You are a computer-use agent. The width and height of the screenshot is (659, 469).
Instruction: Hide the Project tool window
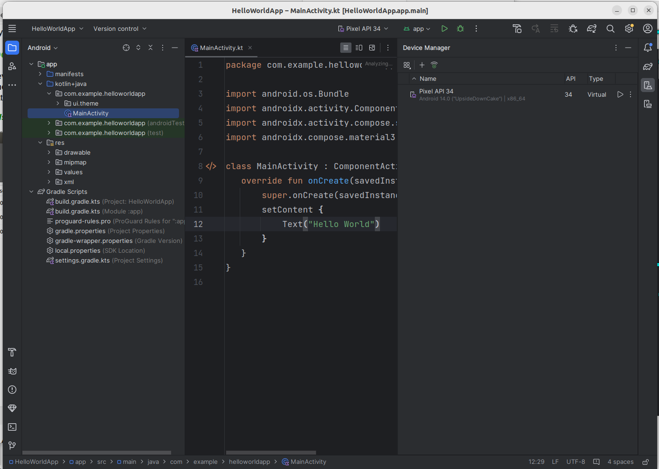click(175, 48)
